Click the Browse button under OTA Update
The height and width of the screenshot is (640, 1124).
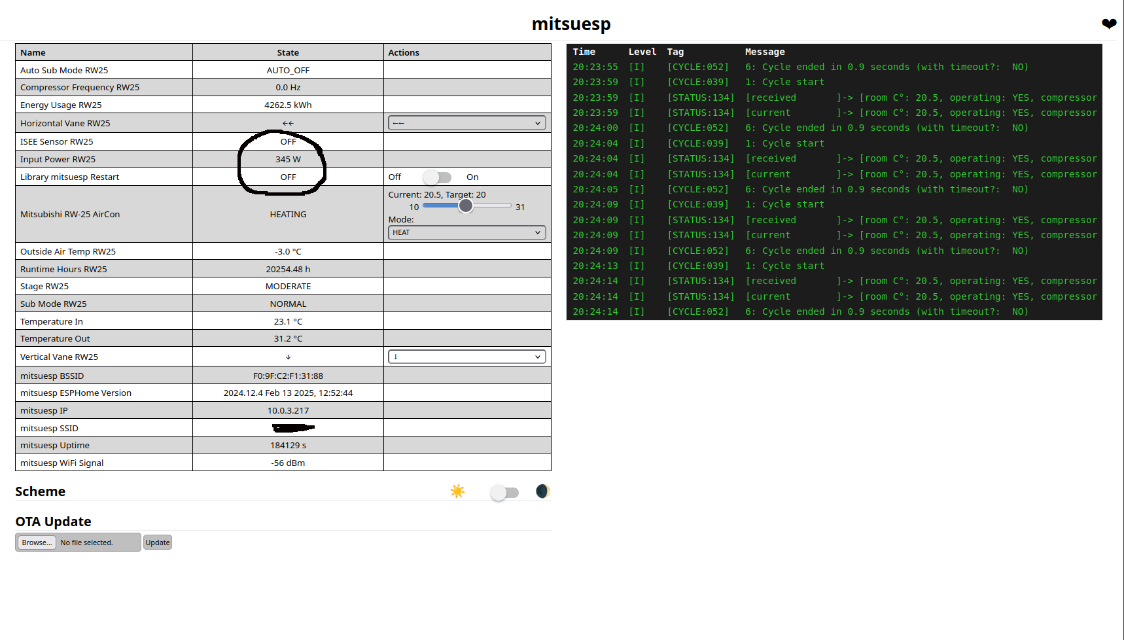[x=36, y=542]
